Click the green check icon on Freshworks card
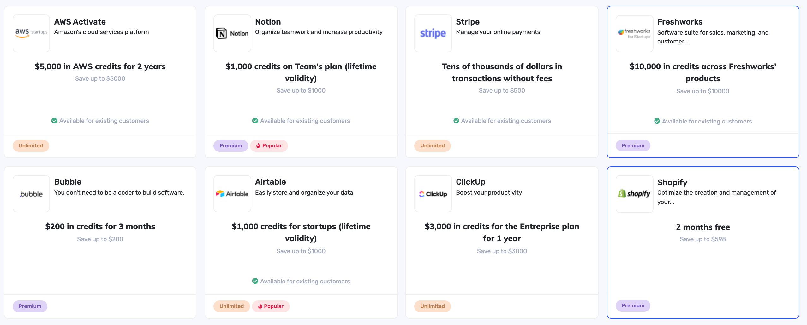Image resolution: width=807 pixels, height=325 pixels. (657, 121)
